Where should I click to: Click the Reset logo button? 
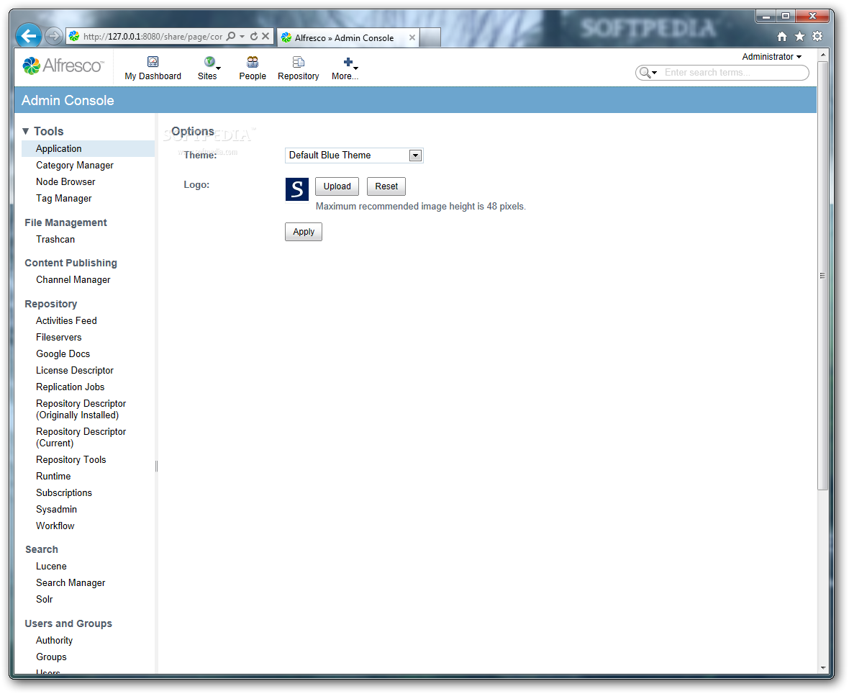[x=386, y=186]
